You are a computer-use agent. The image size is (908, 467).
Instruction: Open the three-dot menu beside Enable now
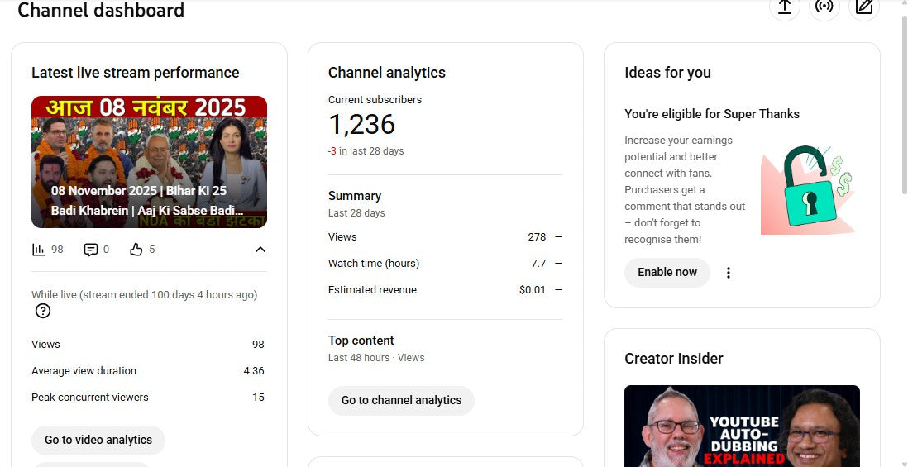pos(729,273)
